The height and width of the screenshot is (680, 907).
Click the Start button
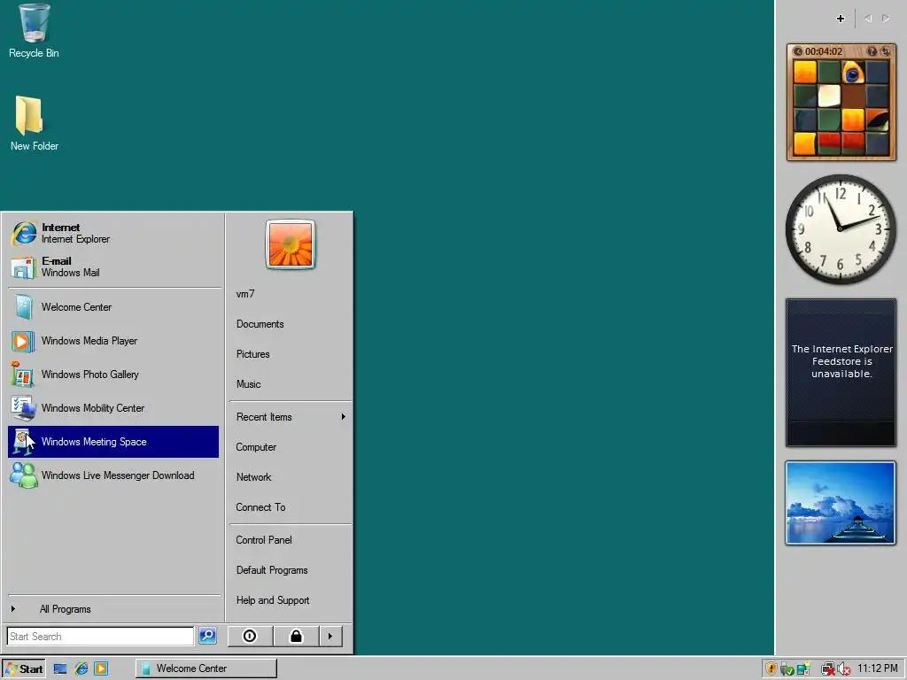click(x=23, y=668)
